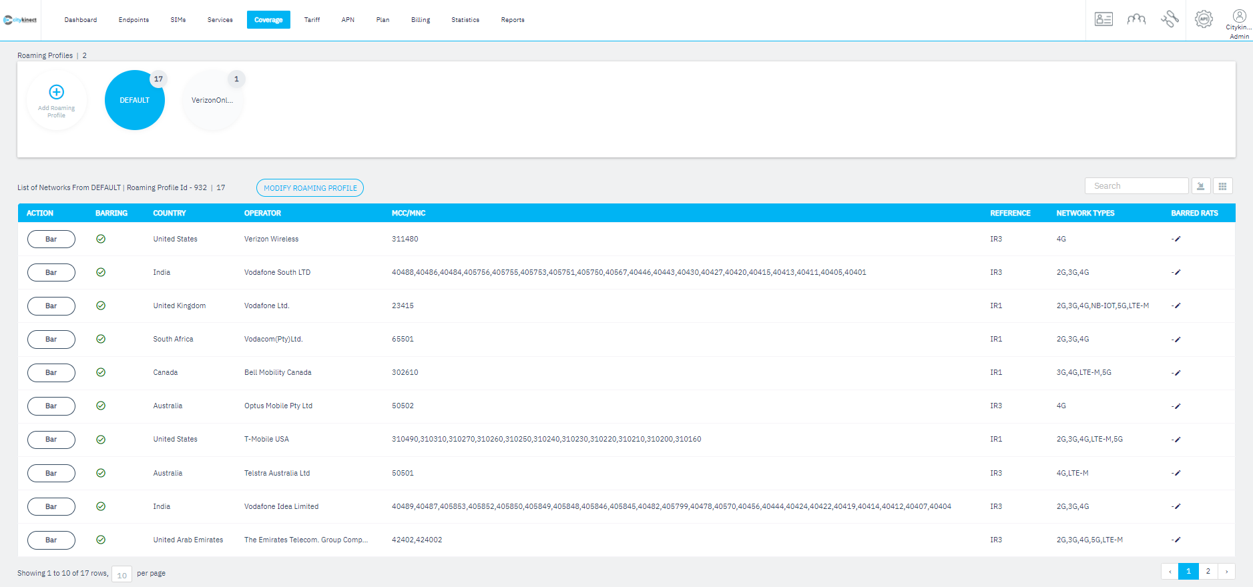
Task: Bar the Verizon Wireless network
Action: click(51, 239)
